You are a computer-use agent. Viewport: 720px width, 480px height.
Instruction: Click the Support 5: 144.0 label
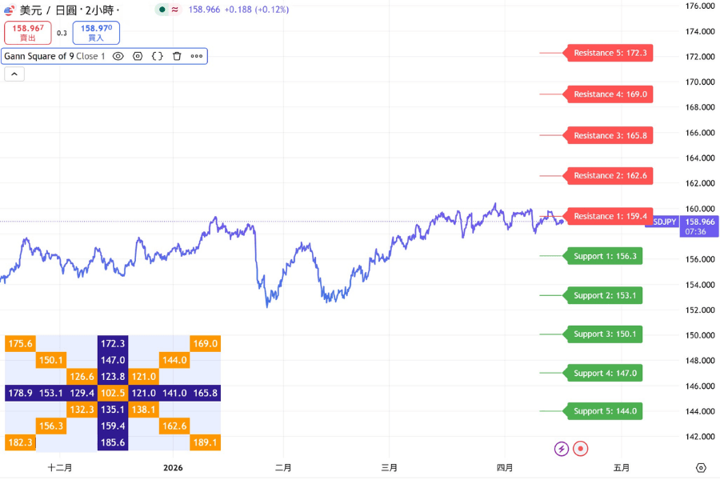pos(606,410)
